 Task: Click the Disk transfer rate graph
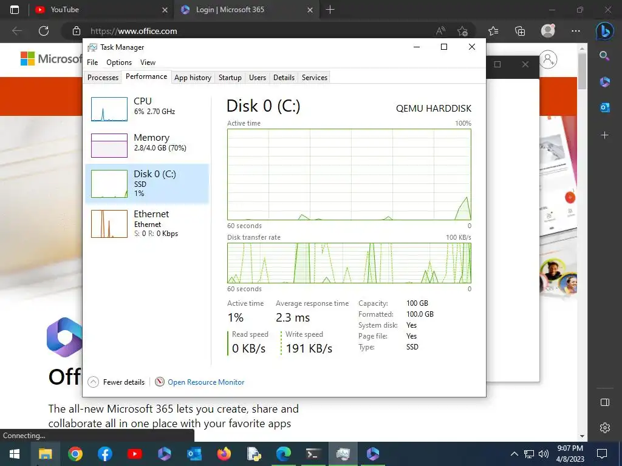point(349,263)
